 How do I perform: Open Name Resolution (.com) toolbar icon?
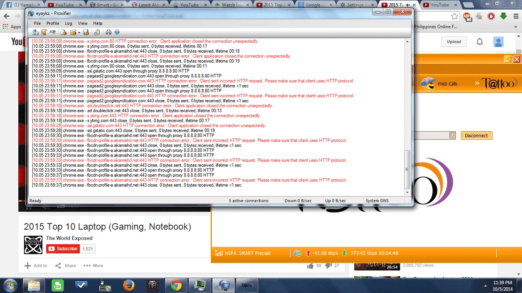(53, 32)
